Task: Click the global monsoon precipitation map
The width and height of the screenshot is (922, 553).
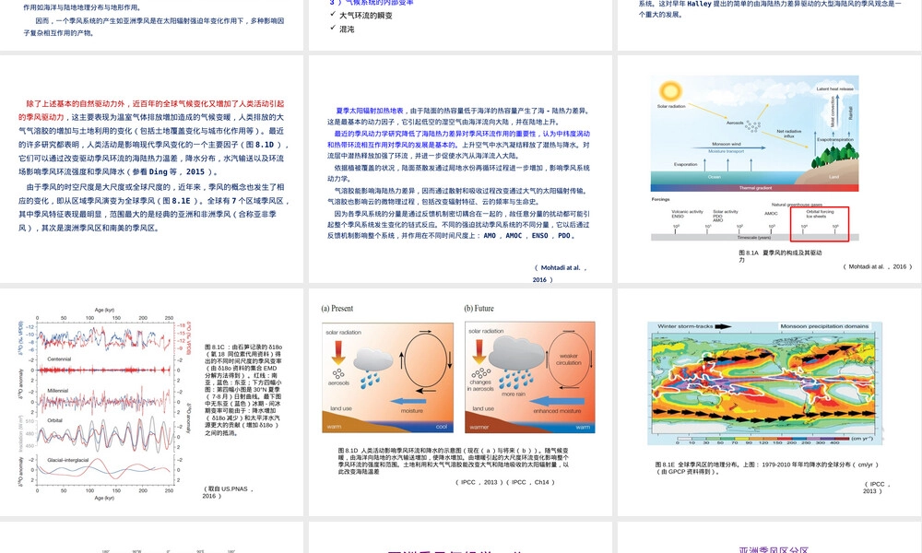Action: point(765,382)
